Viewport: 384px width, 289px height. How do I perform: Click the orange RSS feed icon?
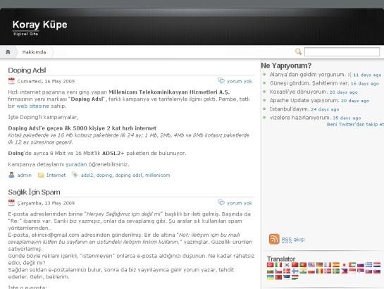coord(274,239)
